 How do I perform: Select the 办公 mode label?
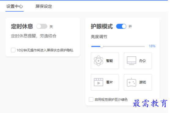(142, 61)
